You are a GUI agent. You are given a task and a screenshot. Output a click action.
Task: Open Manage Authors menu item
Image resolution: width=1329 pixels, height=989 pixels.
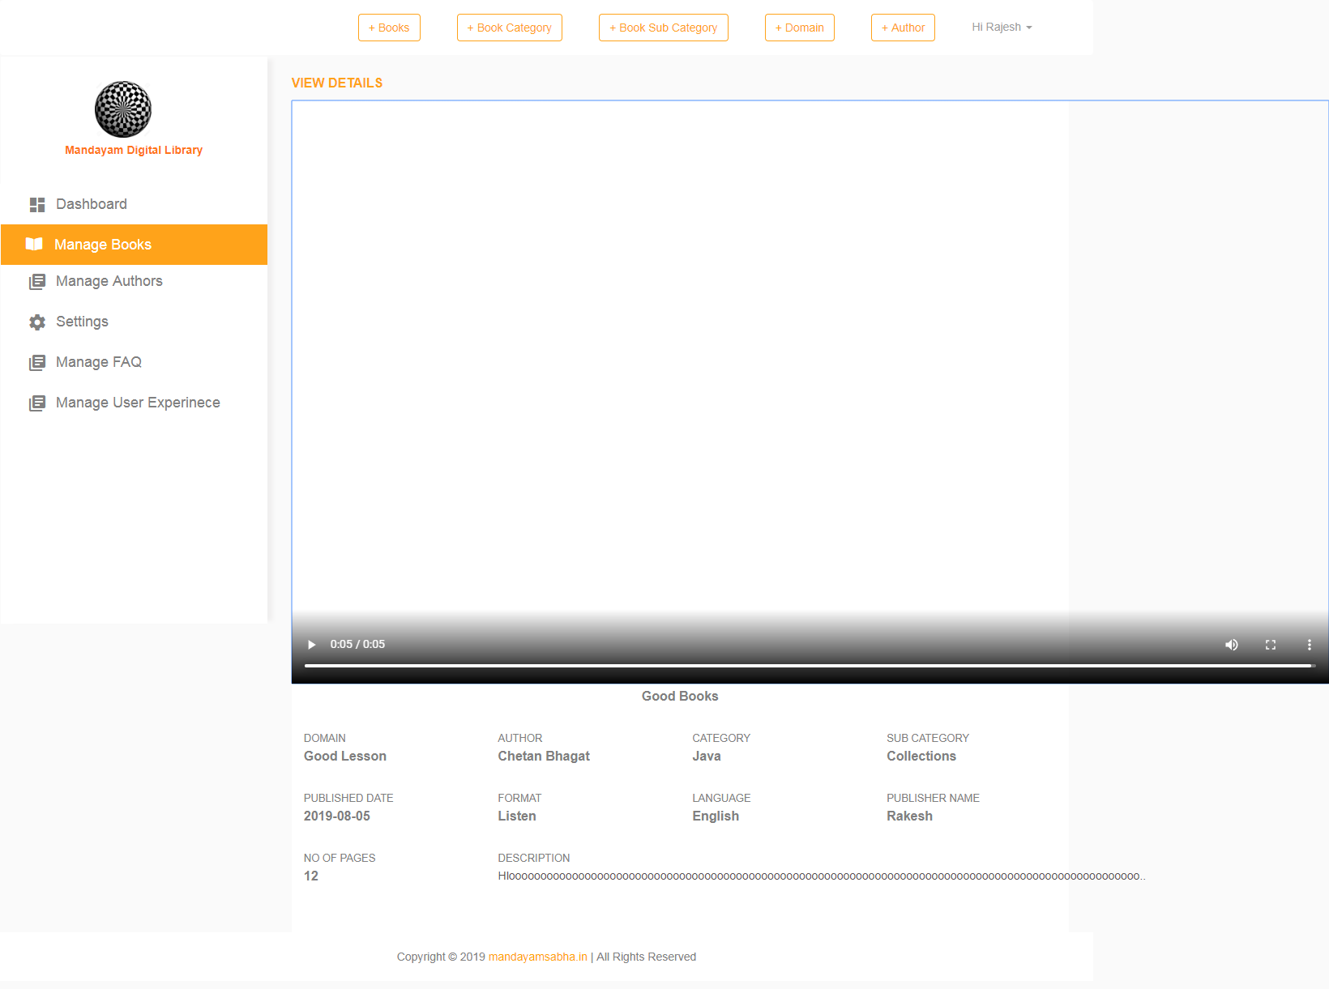click(109, 281)
